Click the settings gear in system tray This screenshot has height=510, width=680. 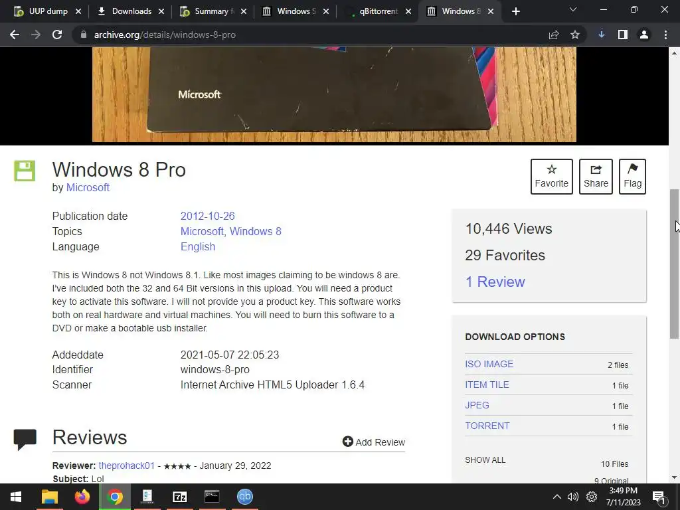pos(592,497)
